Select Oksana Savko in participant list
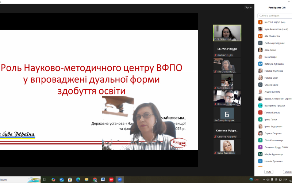Image resolution: width=292 pixels, height=183 pixels. point(275,85)
